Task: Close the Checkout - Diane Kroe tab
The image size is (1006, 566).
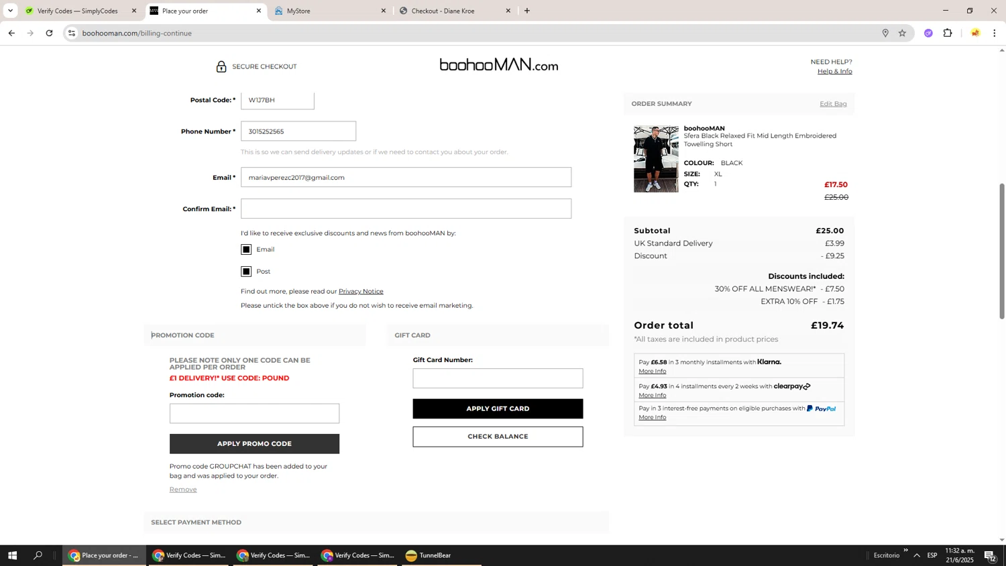Action: coord(508,11)
